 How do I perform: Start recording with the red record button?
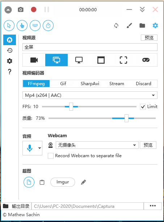coord(34,9)
